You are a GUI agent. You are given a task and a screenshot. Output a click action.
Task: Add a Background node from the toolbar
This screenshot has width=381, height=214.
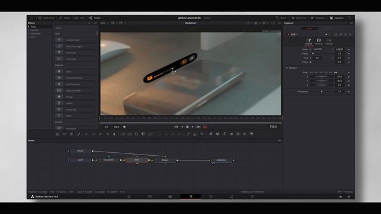pos(58,134)
